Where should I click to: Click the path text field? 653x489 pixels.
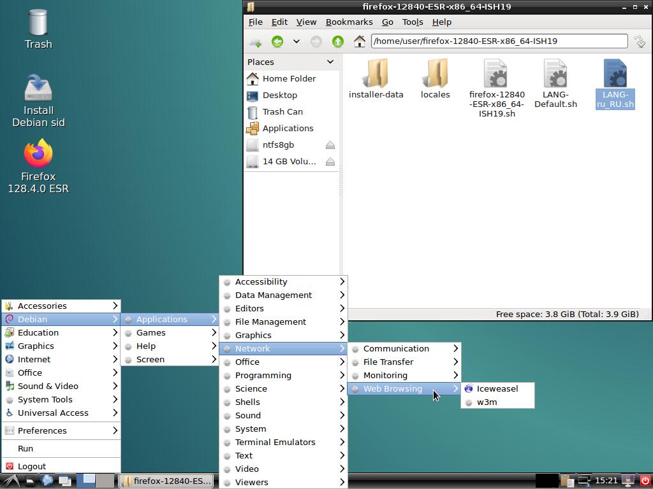click(499, 41)
